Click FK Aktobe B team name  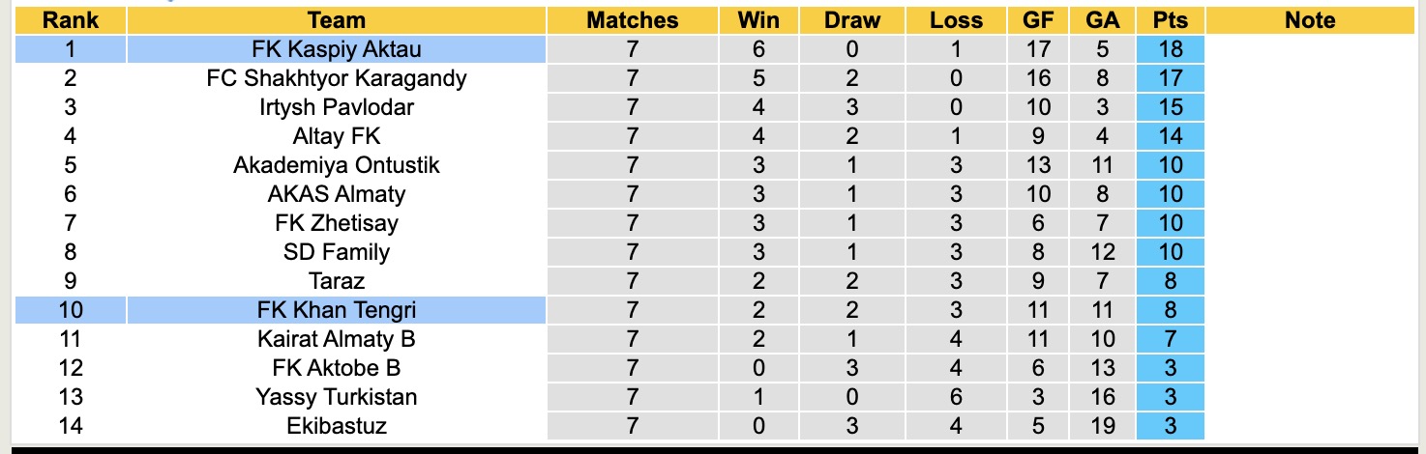(336, 368)
